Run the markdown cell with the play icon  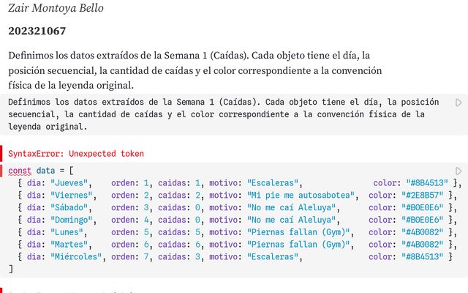(458, 103)
